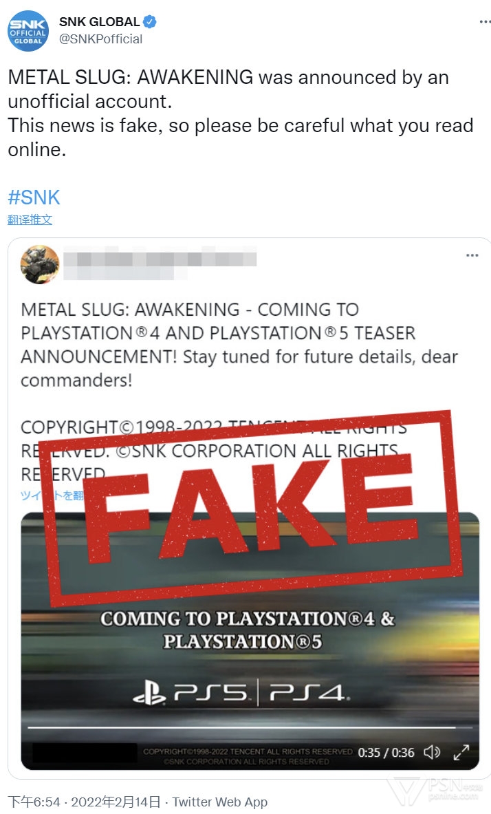Click Twitter Web App source label

click(219, 802)
